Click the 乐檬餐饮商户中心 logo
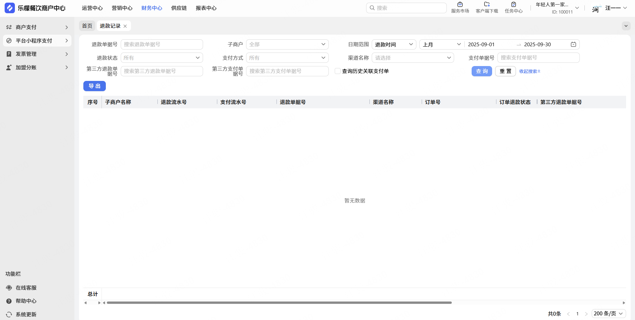635x320 pixels. 10,8
